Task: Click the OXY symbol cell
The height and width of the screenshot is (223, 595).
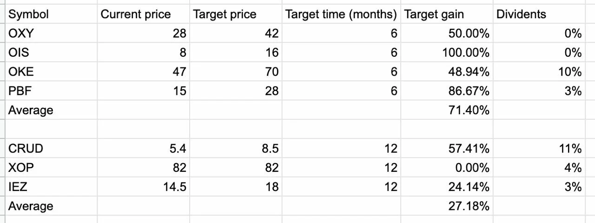Action: 51,33
